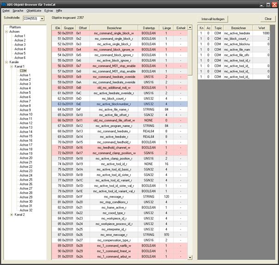Select row mc_command_feedhold_r
Screen dimensions: 279x265
pos(120,142)
